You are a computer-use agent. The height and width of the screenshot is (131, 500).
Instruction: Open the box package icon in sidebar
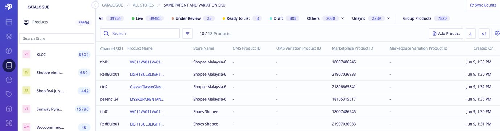[x=9, y=51]
